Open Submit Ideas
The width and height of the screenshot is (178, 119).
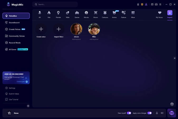pos(12,94)
